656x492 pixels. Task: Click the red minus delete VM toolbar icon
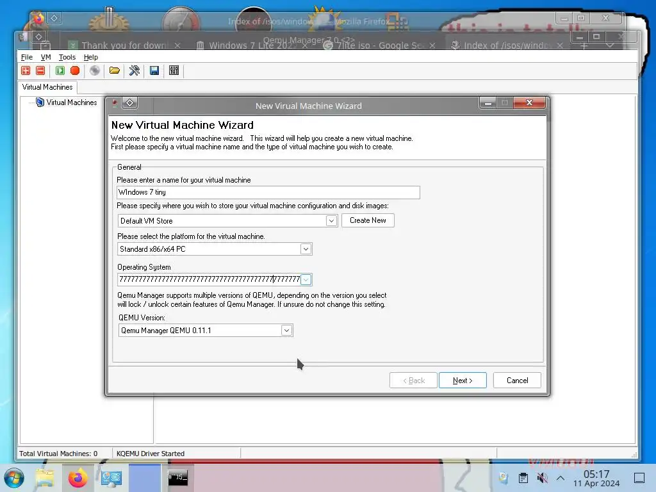[40, 70]
